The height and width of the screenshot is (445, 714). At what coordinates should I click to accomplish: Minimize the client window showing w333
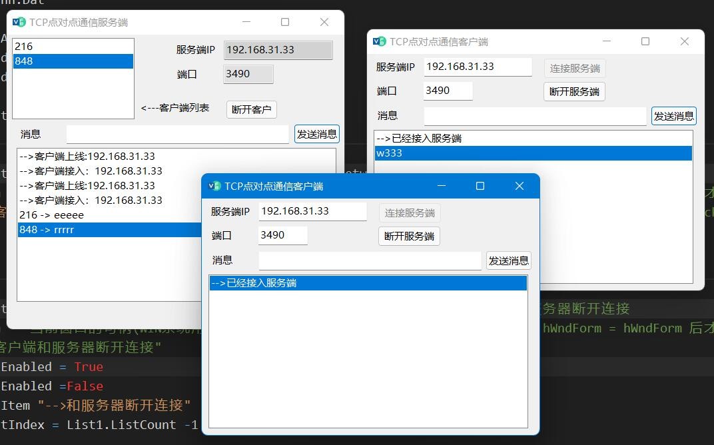pyautogui.click(x=606, y=41)
